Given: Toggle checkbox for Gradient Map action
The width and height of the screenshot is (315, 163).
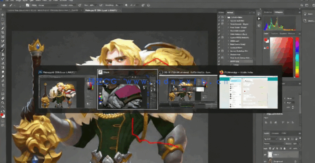Looking at the screenshot, I should tap(219, 54).
